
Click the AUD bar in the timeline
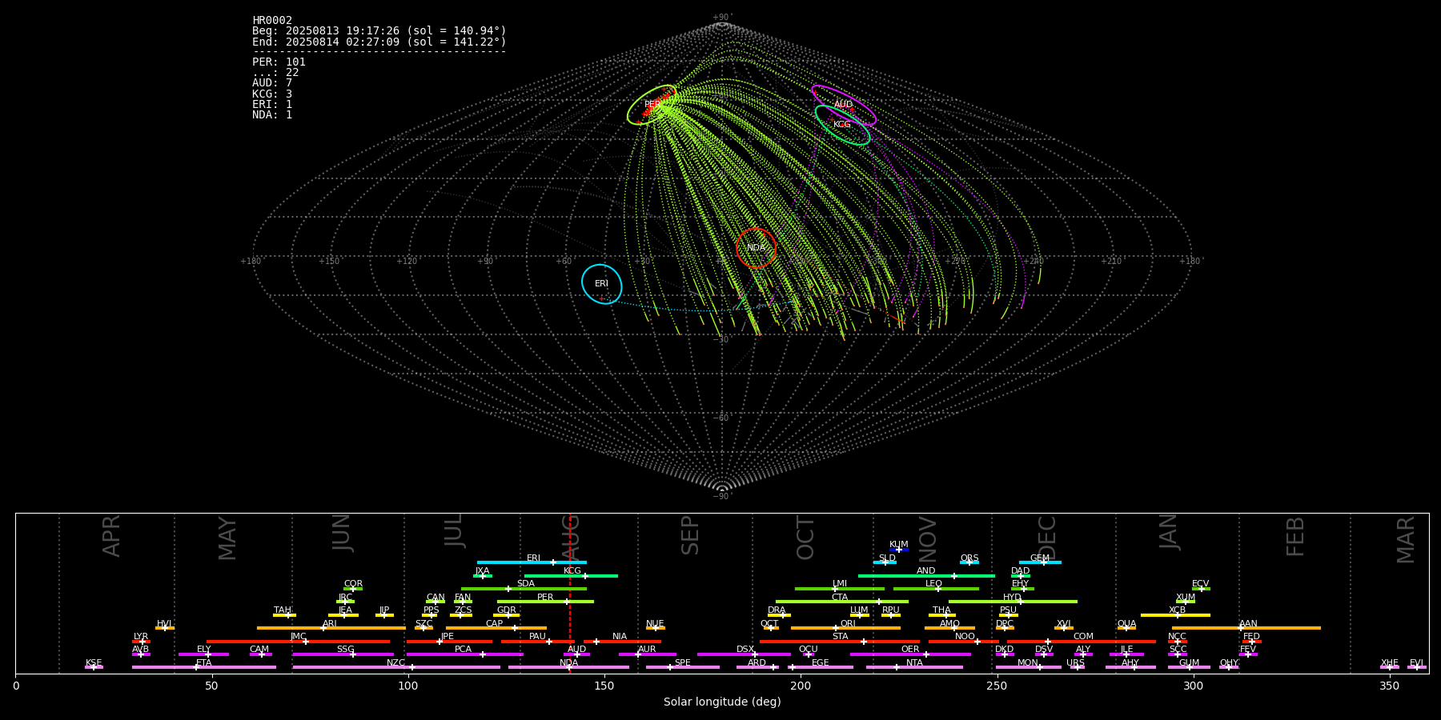click(576, 654)
